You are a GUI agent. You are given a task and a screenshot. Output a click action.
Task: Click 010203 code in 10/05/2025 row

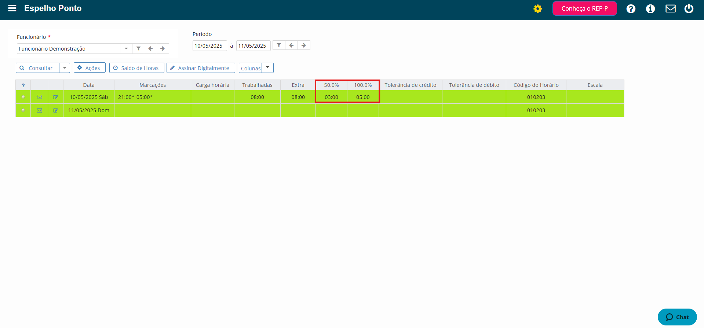[536, 97]
